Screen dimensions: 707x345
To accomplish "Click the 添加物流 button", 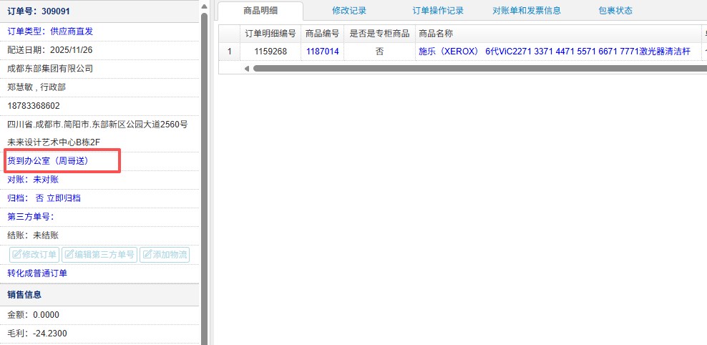I will tap(165, 254).
